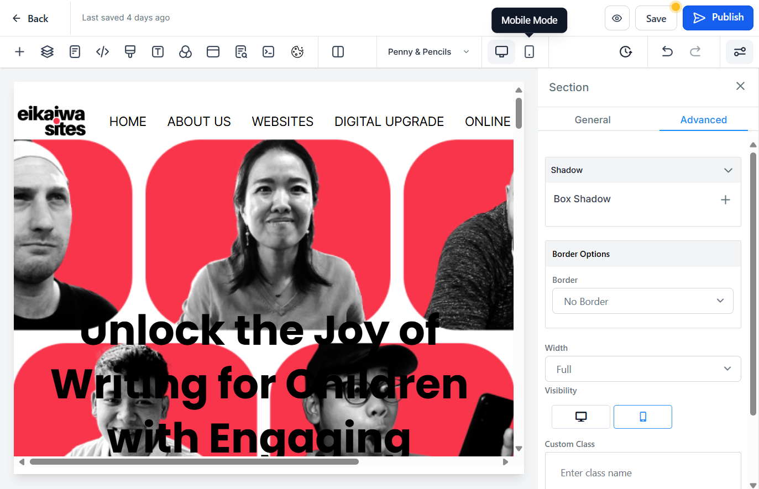Select the paint brush theme icon
Viewport: 759px width, 489px height.
click(130, 52)
